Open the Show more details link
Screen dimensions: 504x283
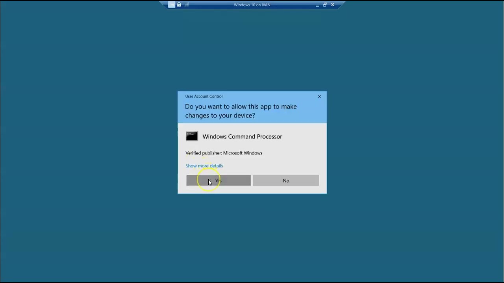tap(204, 166)
